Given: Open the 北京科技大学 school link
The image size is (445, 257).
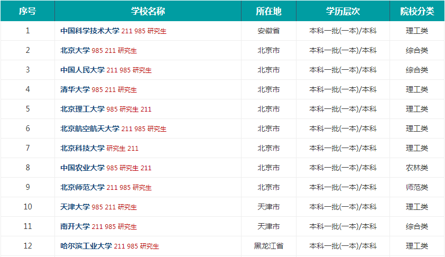Looking at the screenshot, I should click(82, 148).
